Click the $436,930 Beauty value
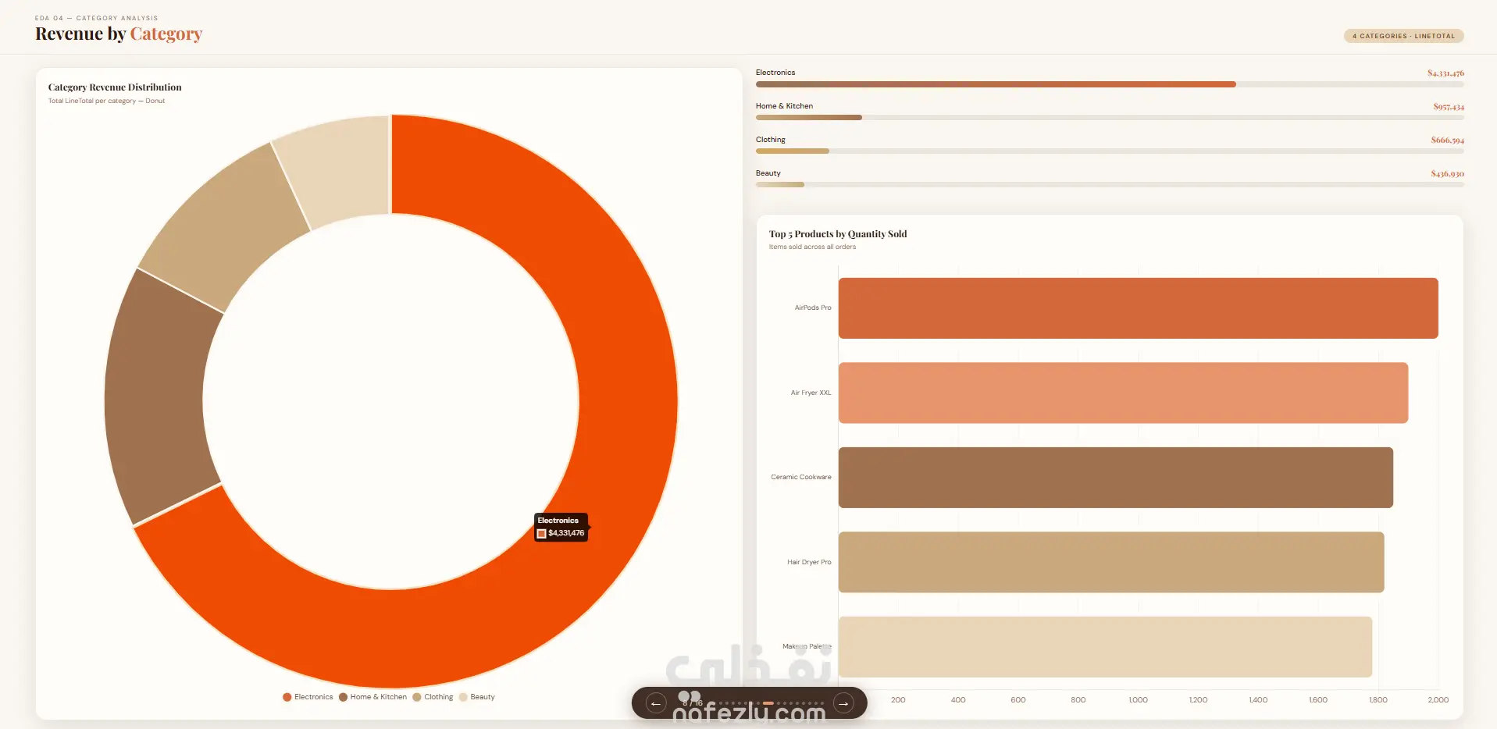Viewport: 1497px width, 729px height. click(x=1447, y=174)
